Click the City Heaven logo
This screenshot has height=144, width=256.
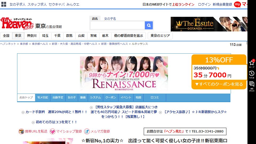(17, 24)
